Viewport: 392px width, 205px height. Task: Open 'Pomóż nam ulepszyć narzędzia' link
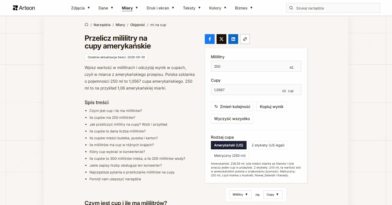[x=115, y=179]
